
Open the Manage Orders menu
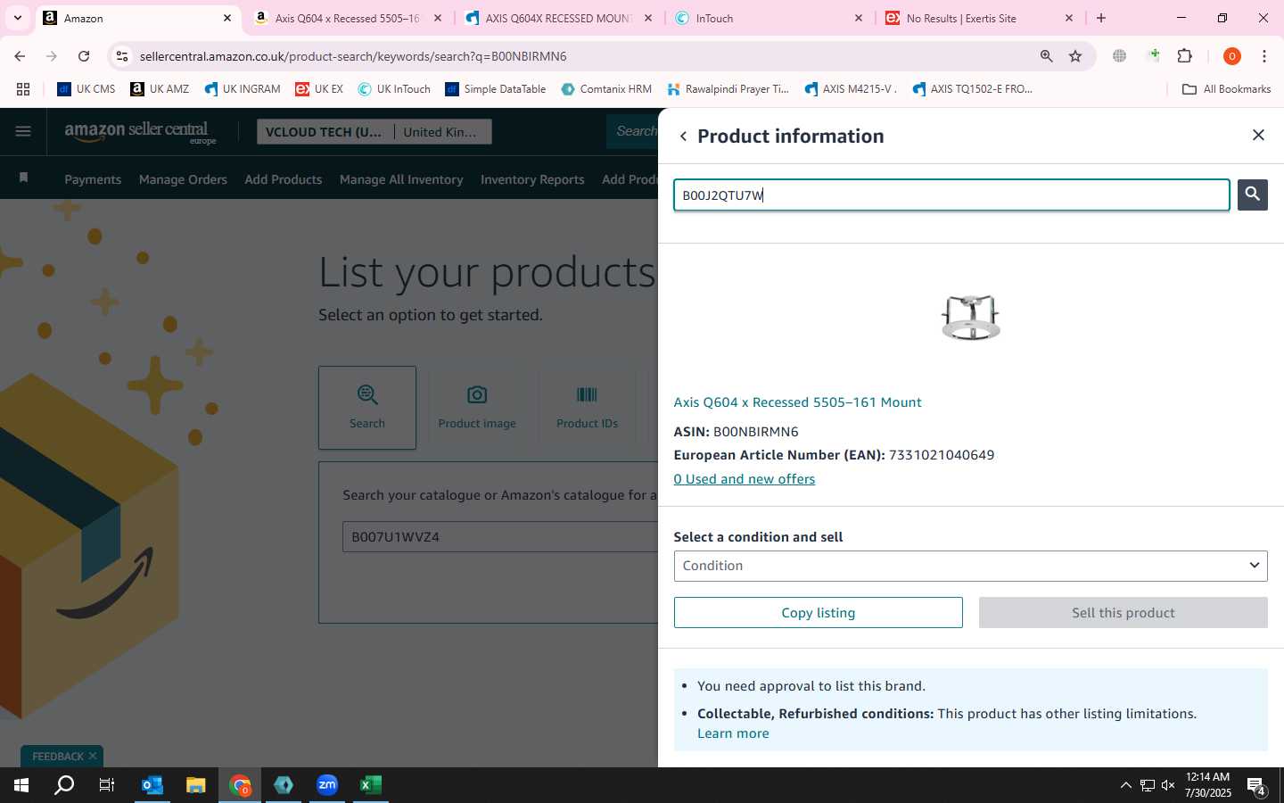point(183,179)
